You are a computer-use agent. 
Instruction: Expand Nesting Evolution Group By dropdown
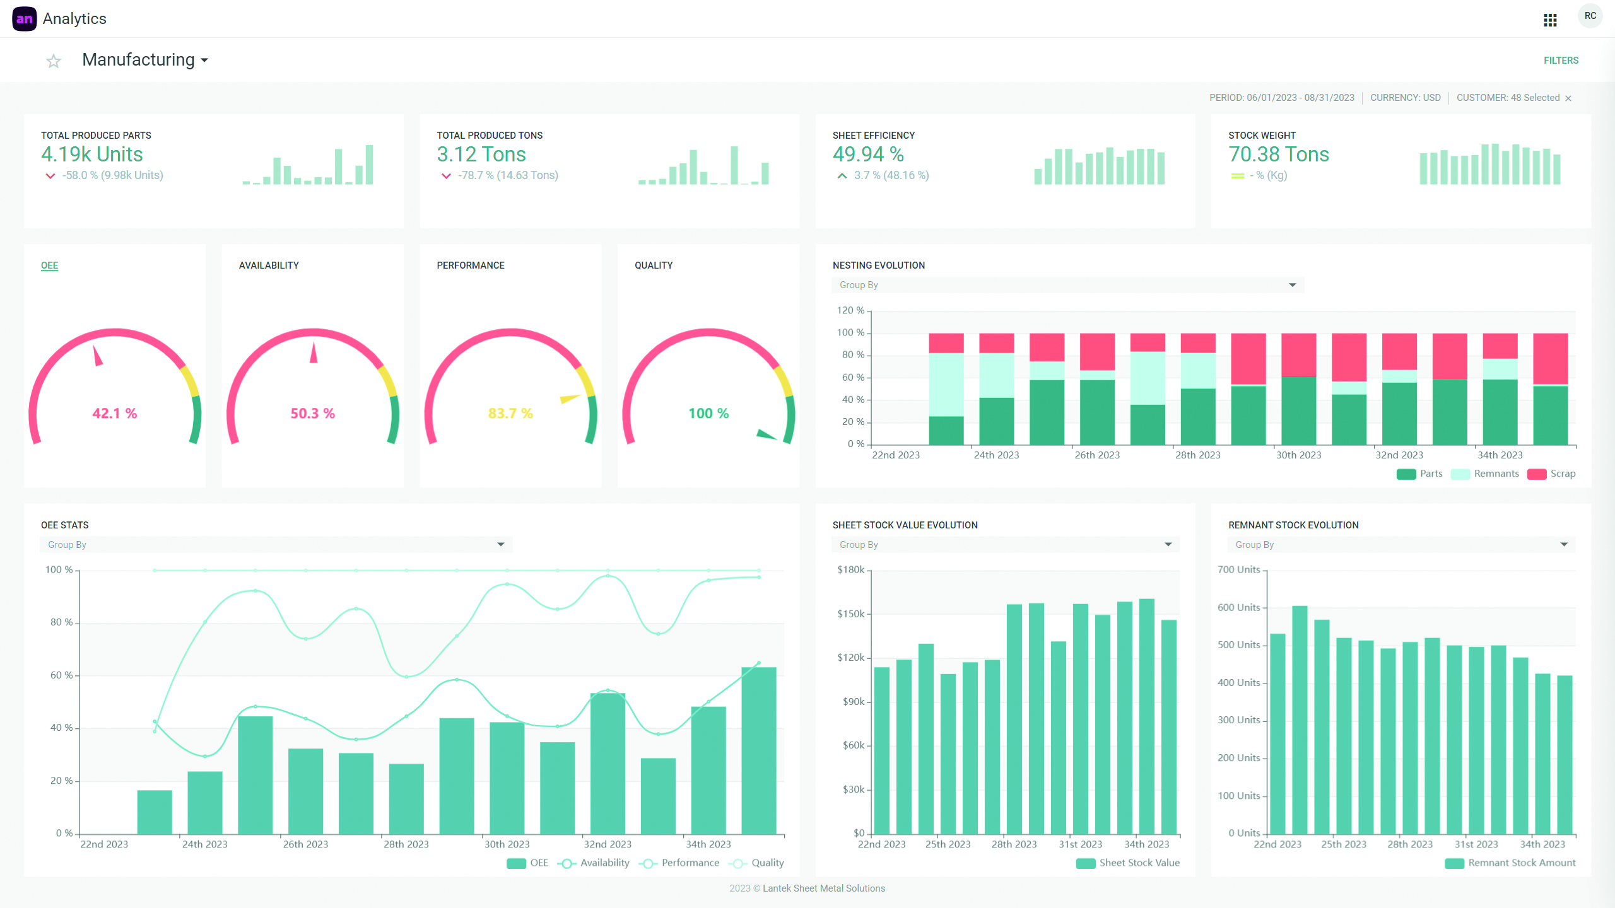coord(1067,285)
